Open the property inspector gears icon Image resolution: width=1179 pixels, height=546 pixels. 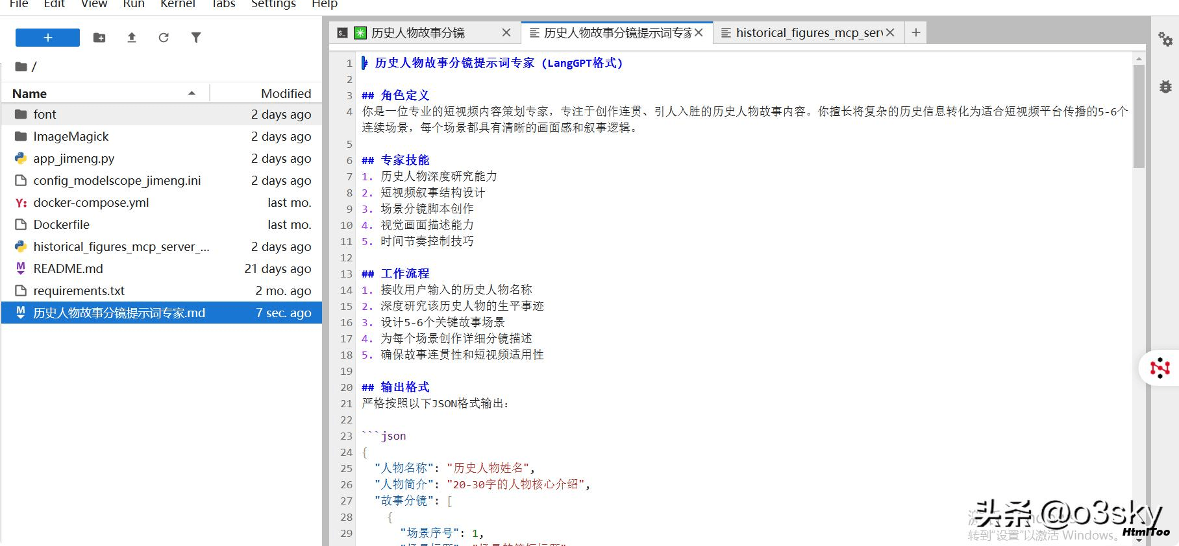pos(1165,39)
